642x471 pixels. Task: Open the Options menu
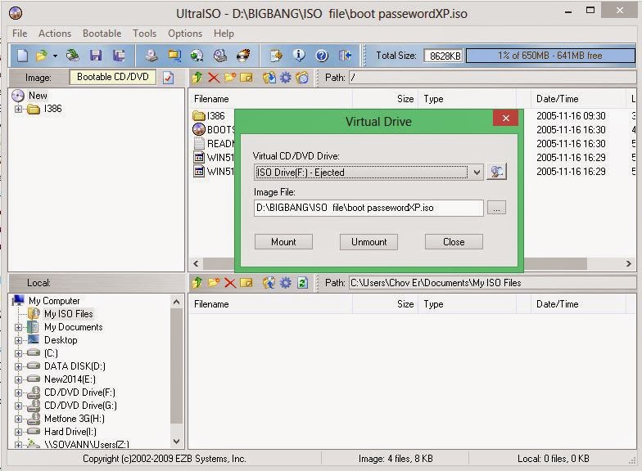[x=185, y=33]
